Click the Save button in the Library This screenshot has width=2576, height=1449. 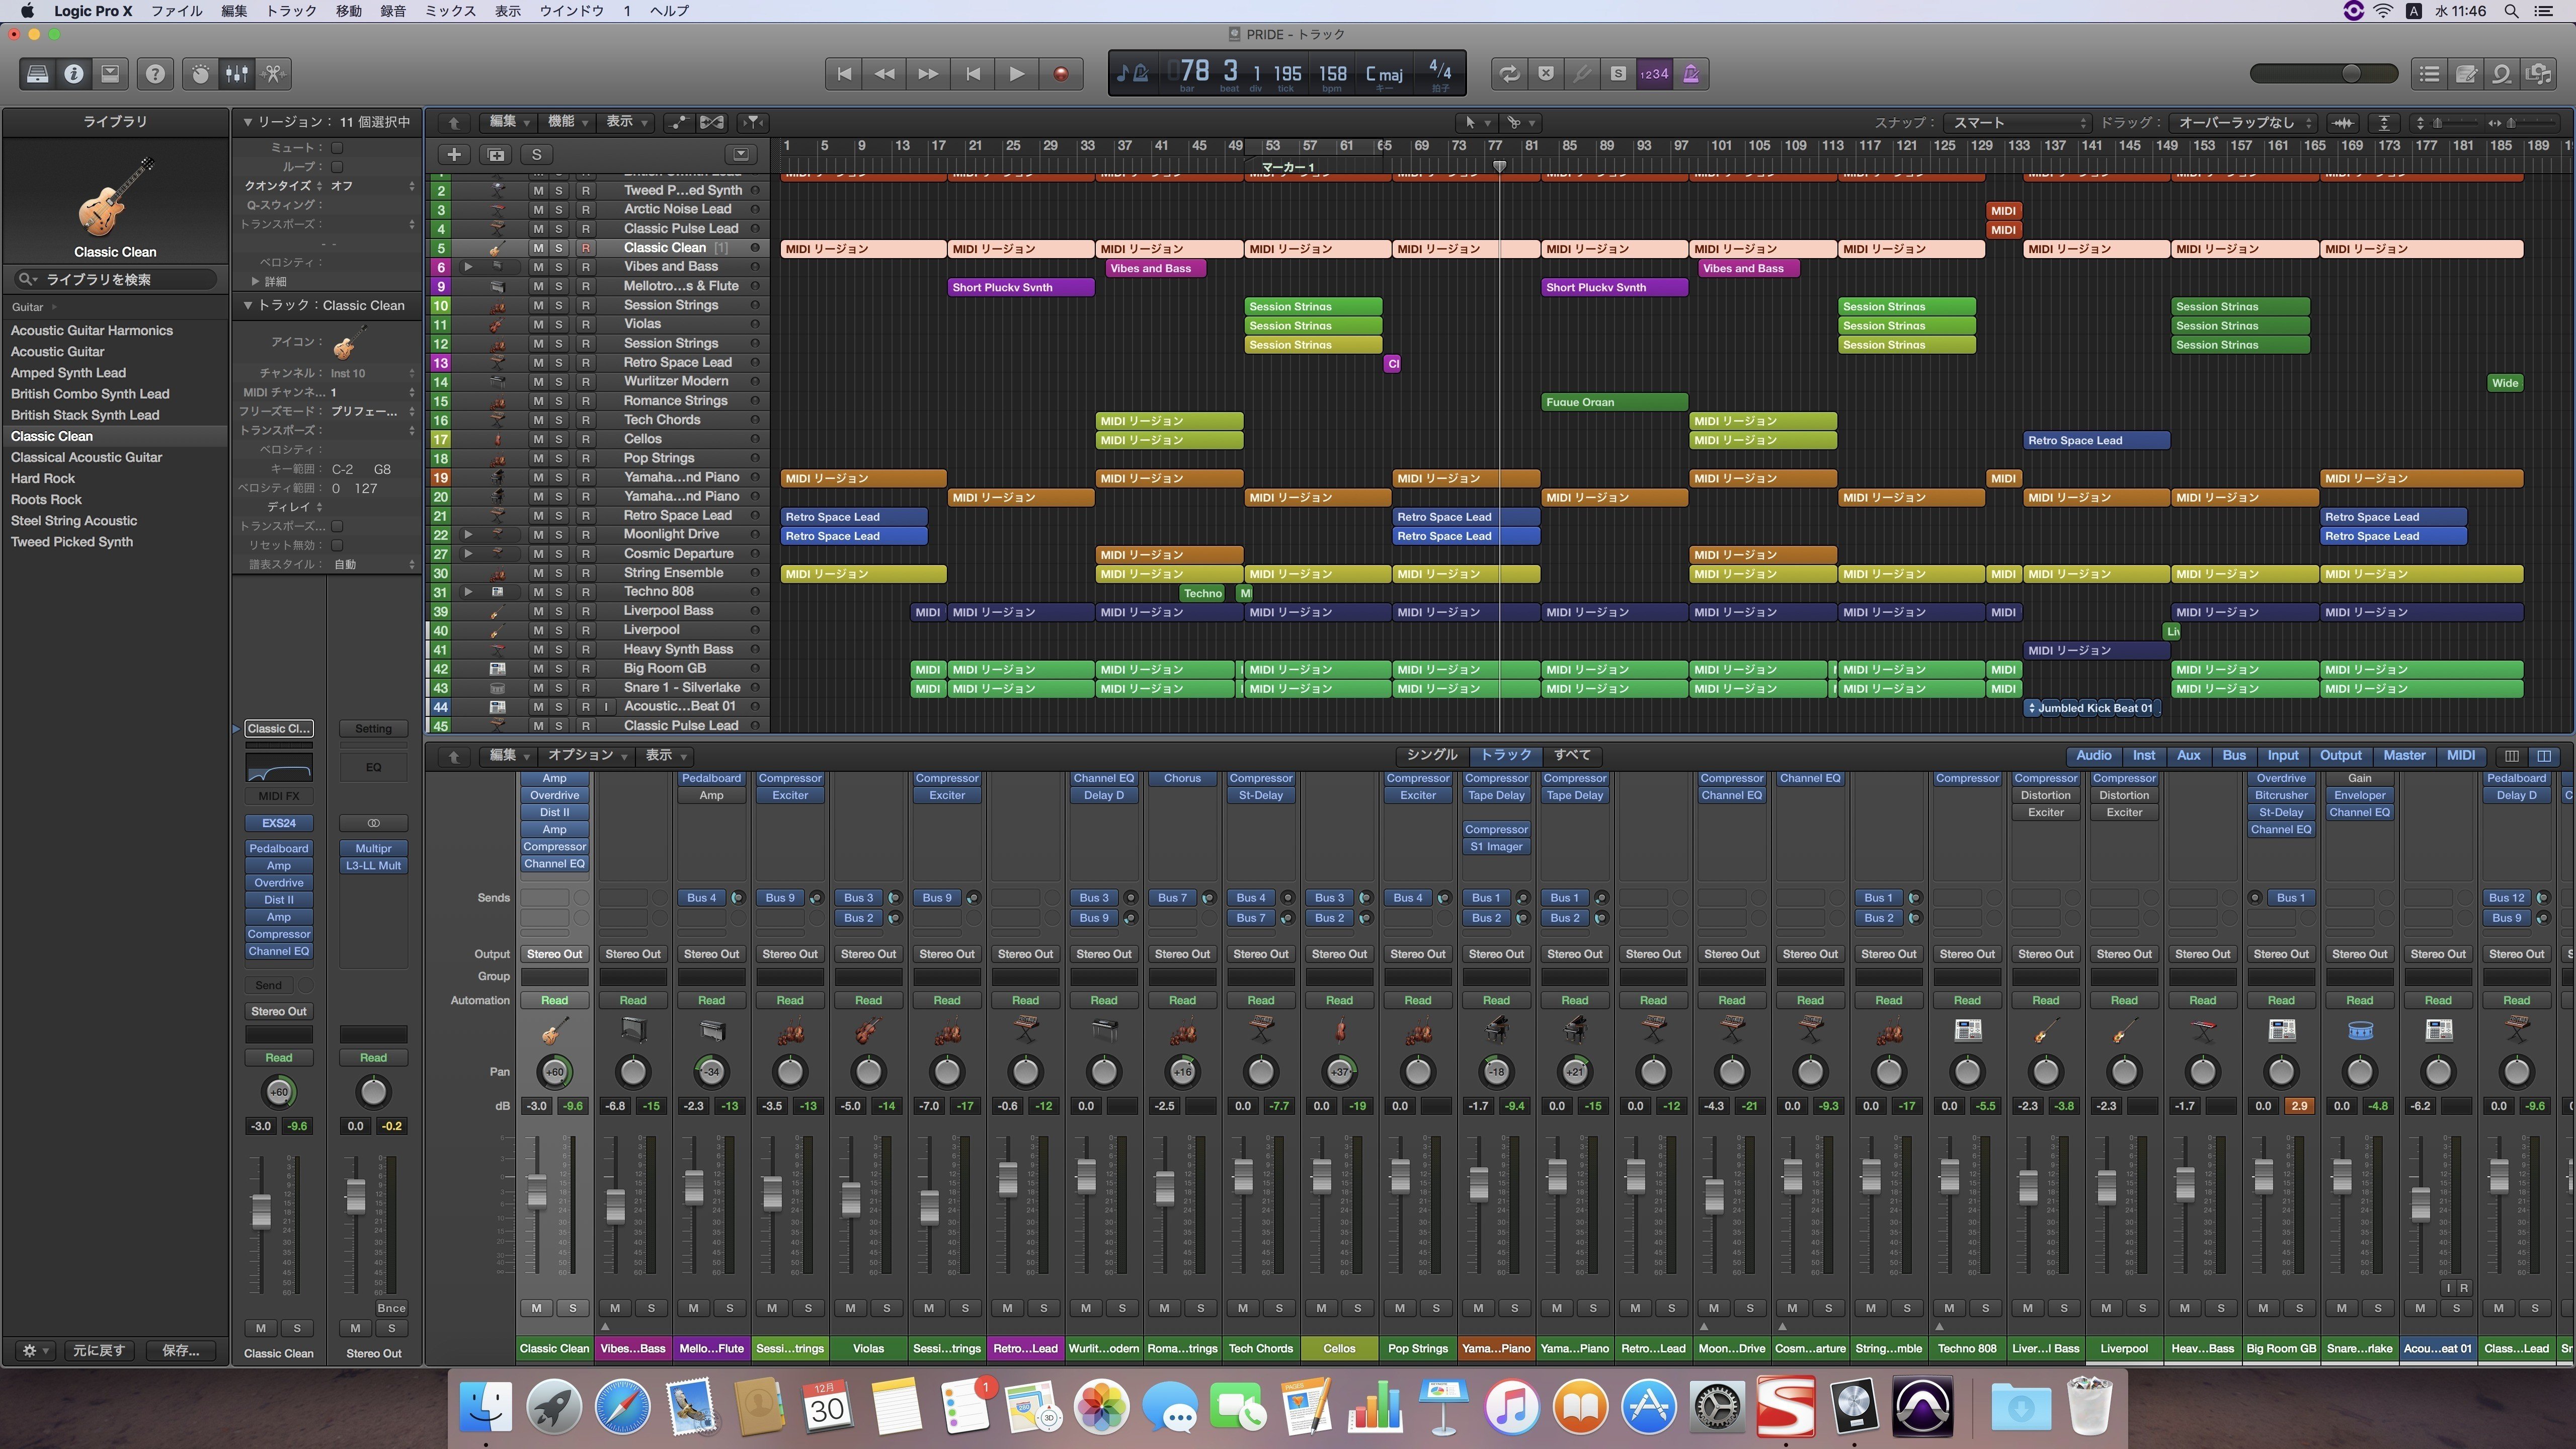point(181,1350)
